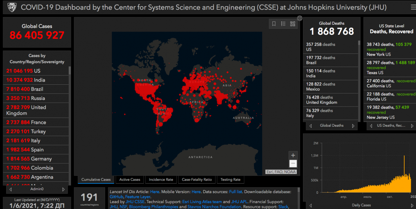Open the Feature Layer link
Viewport: 416px width, 209px height.
pyautogui.click(x=138, y=197)
